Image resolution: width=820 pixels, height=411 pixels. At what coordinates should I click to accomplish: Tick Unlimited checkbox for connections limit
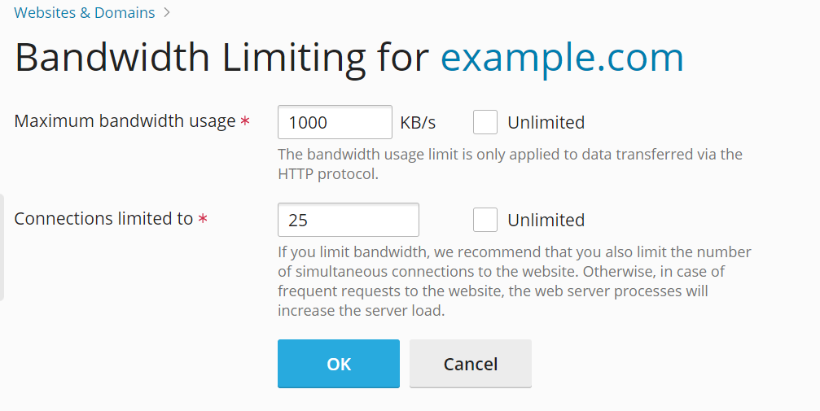485,220
